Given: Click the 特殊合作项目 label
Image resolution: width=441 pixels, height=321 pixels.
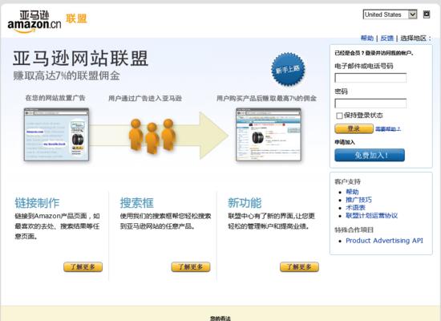Looking at the screenshot, I should [354, 230].
